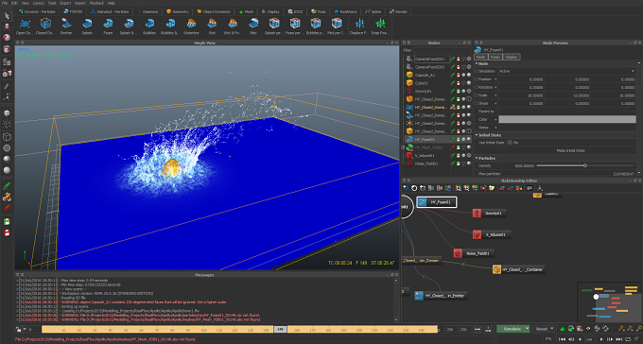Select the Bubbles shelf icon

[x=148, y=26]
